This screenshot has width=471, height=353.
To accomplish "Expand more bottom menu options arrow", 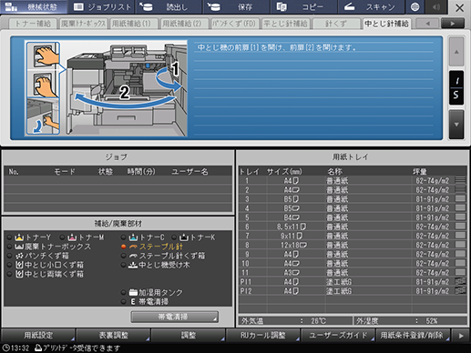I will coord(461,336).
